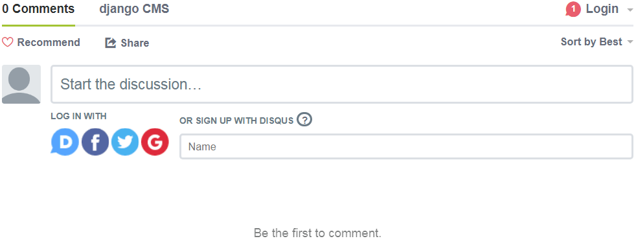The image size is (636, 243).
Task: Click the question mark help icon
Action: click(x=304, y=120)
